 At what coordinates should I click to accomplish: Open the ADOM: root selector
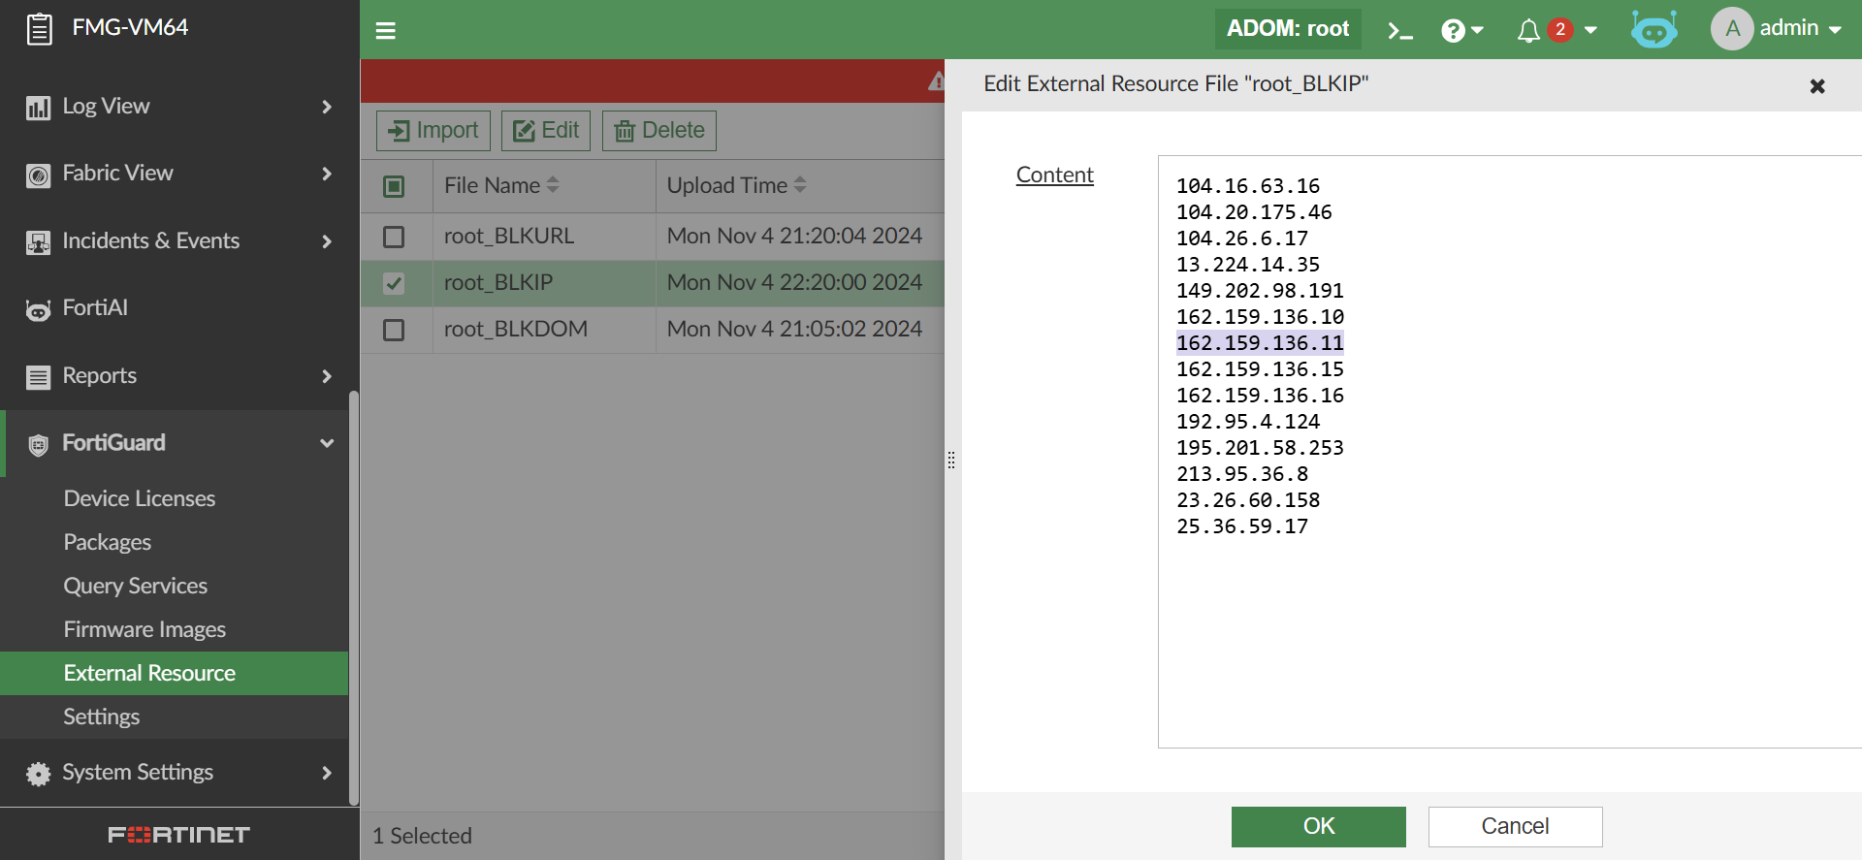[x=1288, y=29]
